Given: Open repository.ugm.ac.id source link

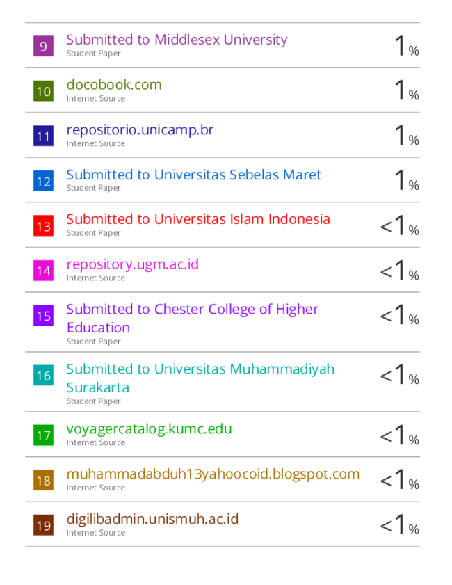Looking at the screenshot, I should (x=132, y=264).
